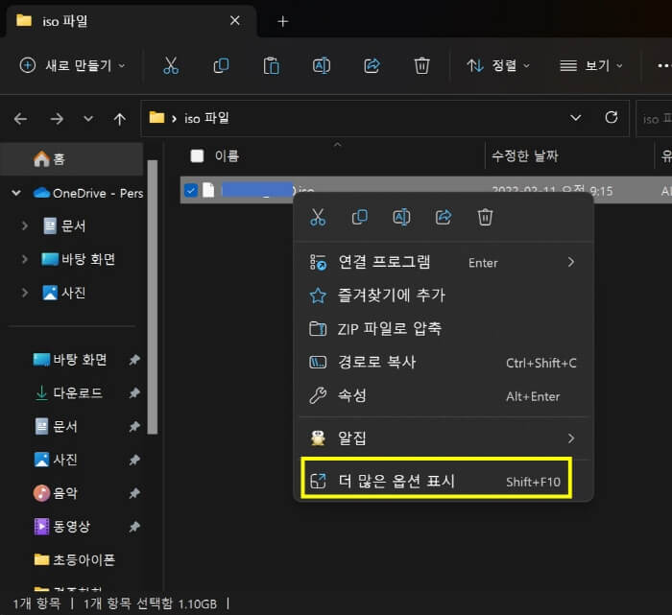Viewport: 672px width, 615px height.
Task: Click the pin icon next to 음악
Action: [134, 493]
